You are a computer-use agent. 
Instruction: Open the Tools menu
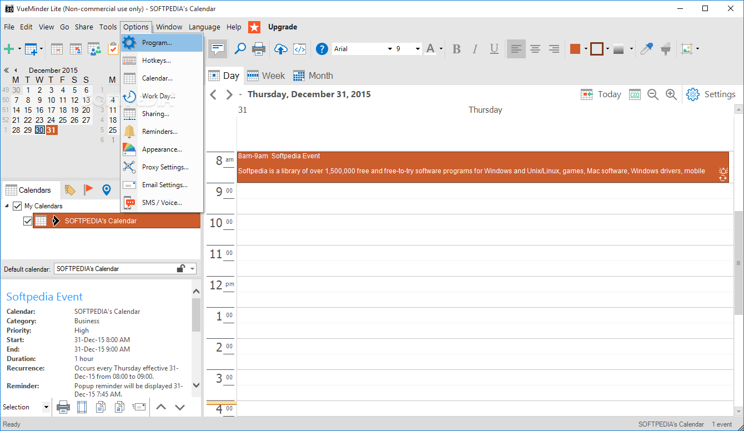[108, 27]
